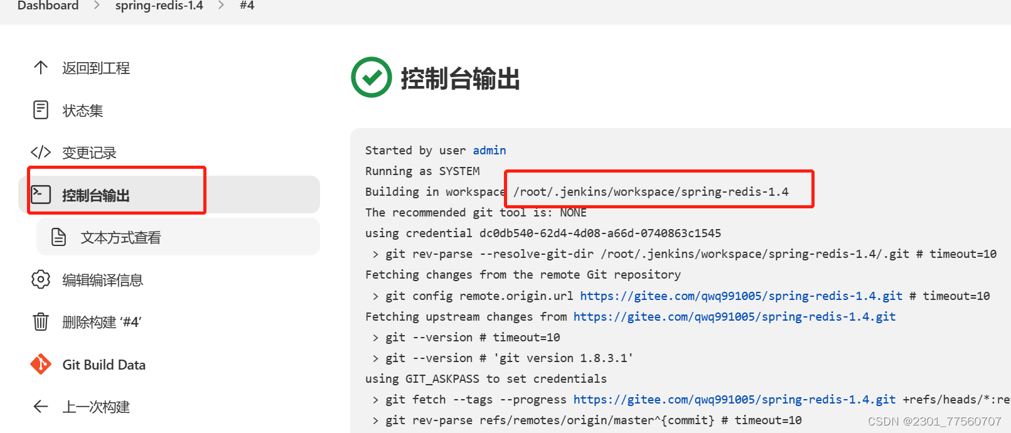
Task: Click the file icon beside 文本方式查看
Action: pos(58,237)
